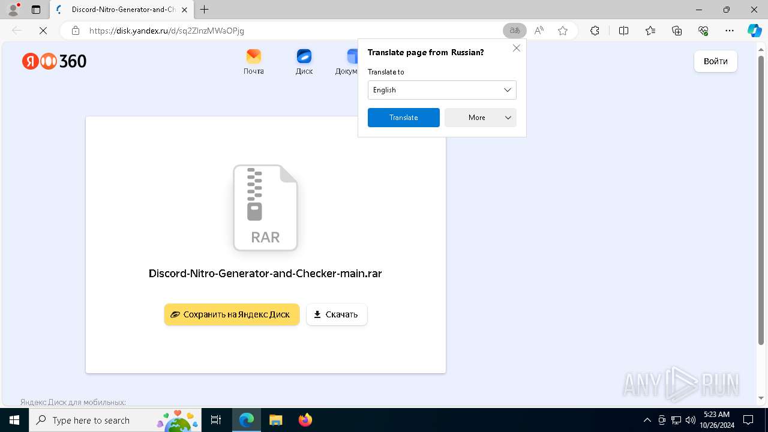Click the RAR archive file icon
The image size is (768, 432).
click(x=265, y=208)
